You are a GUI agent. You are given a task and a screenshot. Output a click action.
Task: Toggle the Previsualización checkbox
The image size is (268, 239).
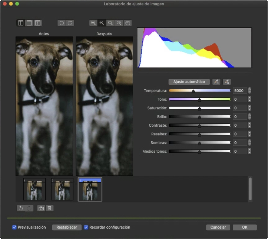pyautogui.click(x=14, y=227)
